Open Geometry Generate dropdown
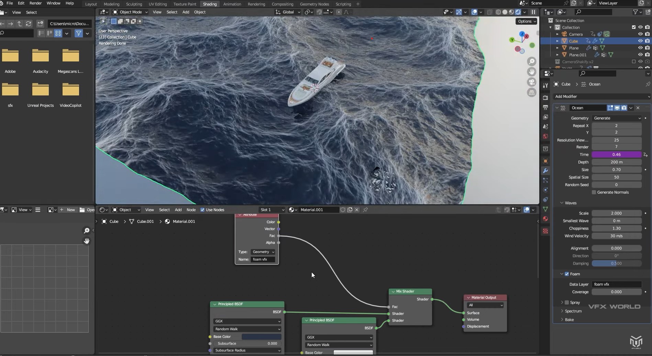 [617, 118]
